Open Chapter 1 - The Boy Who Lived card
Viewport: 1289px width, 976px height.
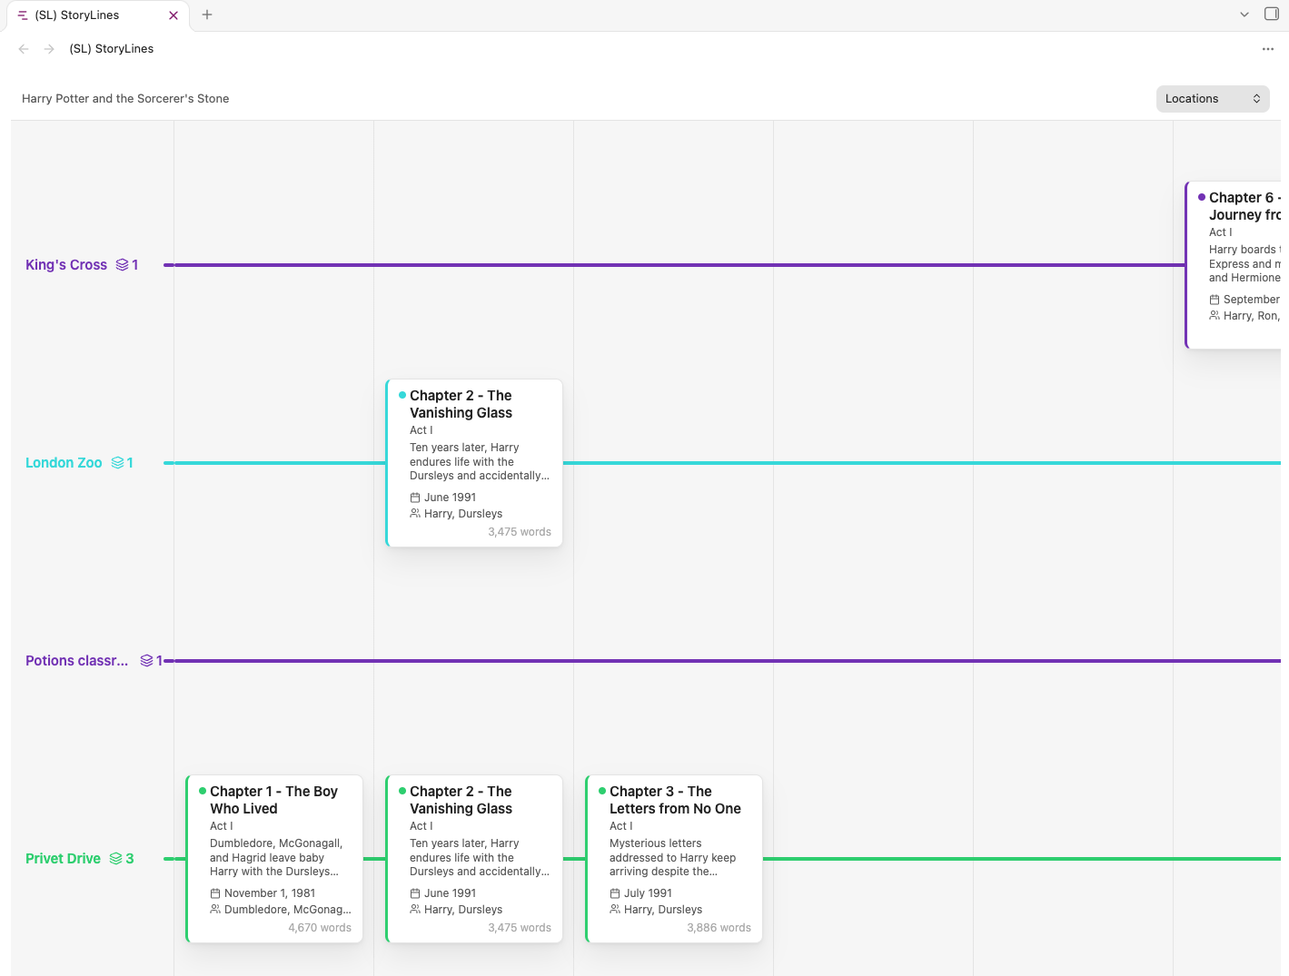tap(274, 859)
